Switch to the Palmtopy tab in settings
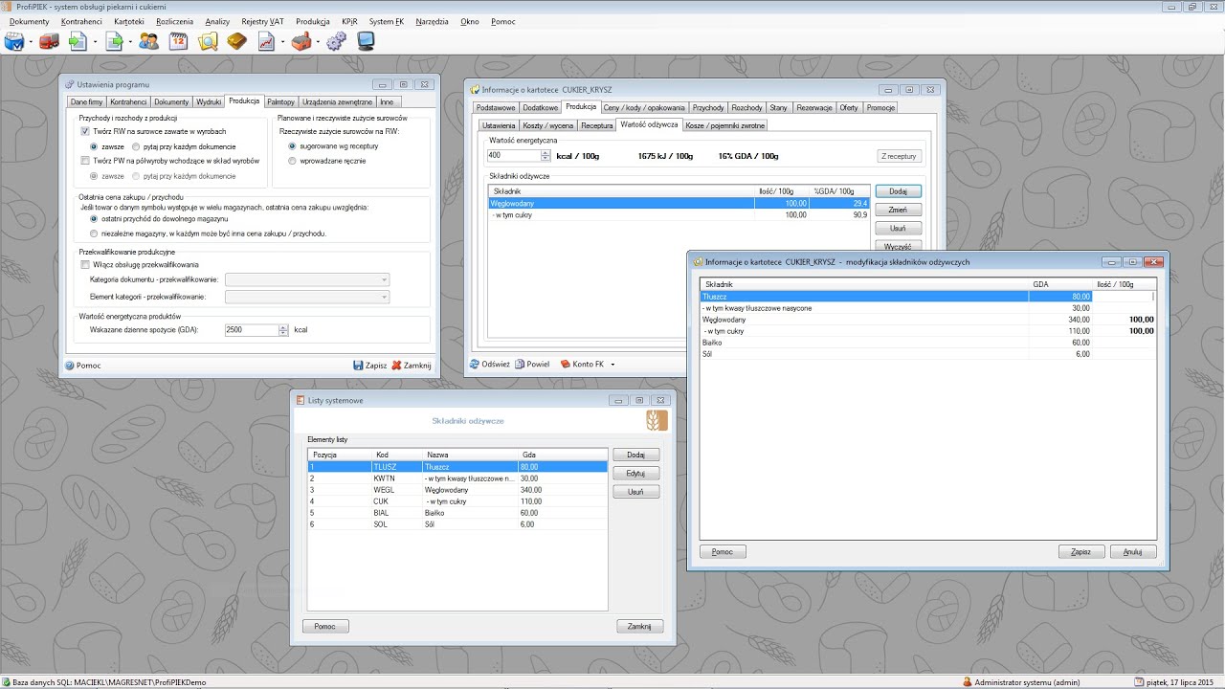 point(280,101)
